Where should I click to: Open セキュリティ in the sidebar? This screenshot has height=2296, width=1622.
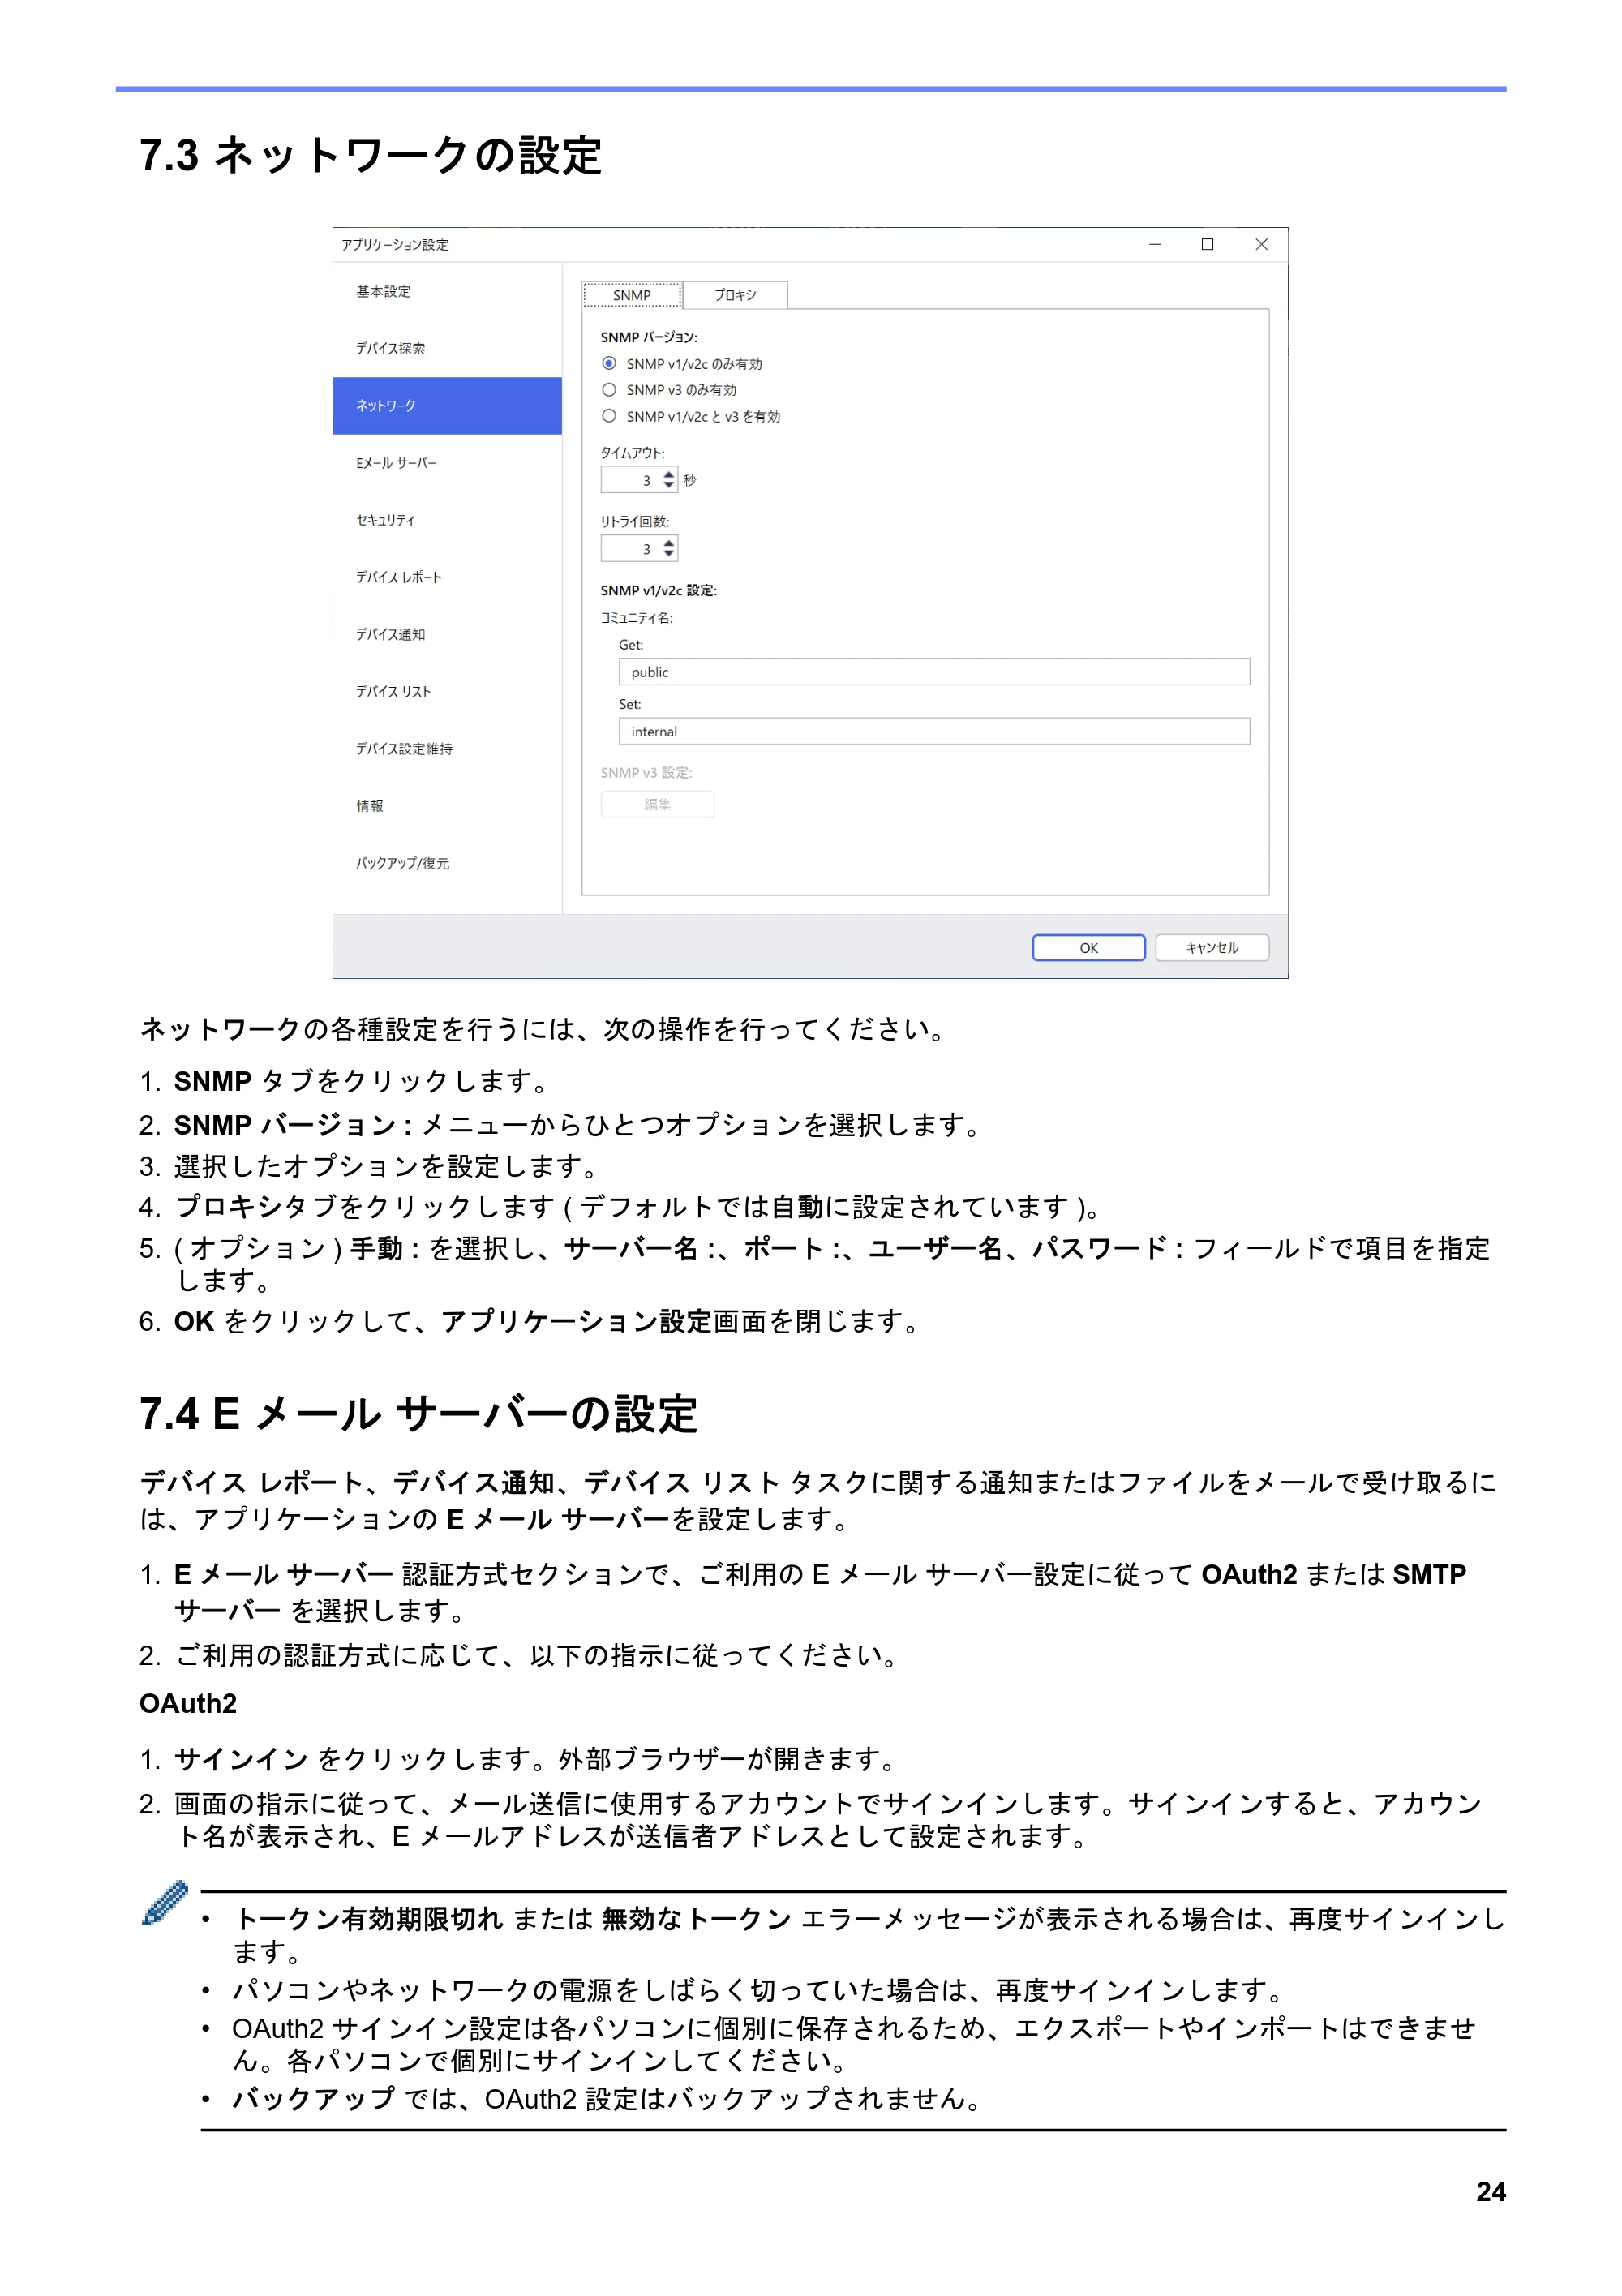tap(447, 520)
